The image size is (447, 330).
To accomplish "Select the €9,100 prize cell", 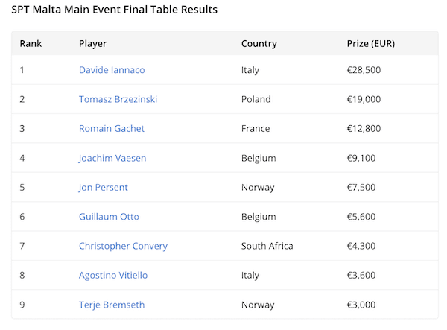I will [x=363, y=158].
